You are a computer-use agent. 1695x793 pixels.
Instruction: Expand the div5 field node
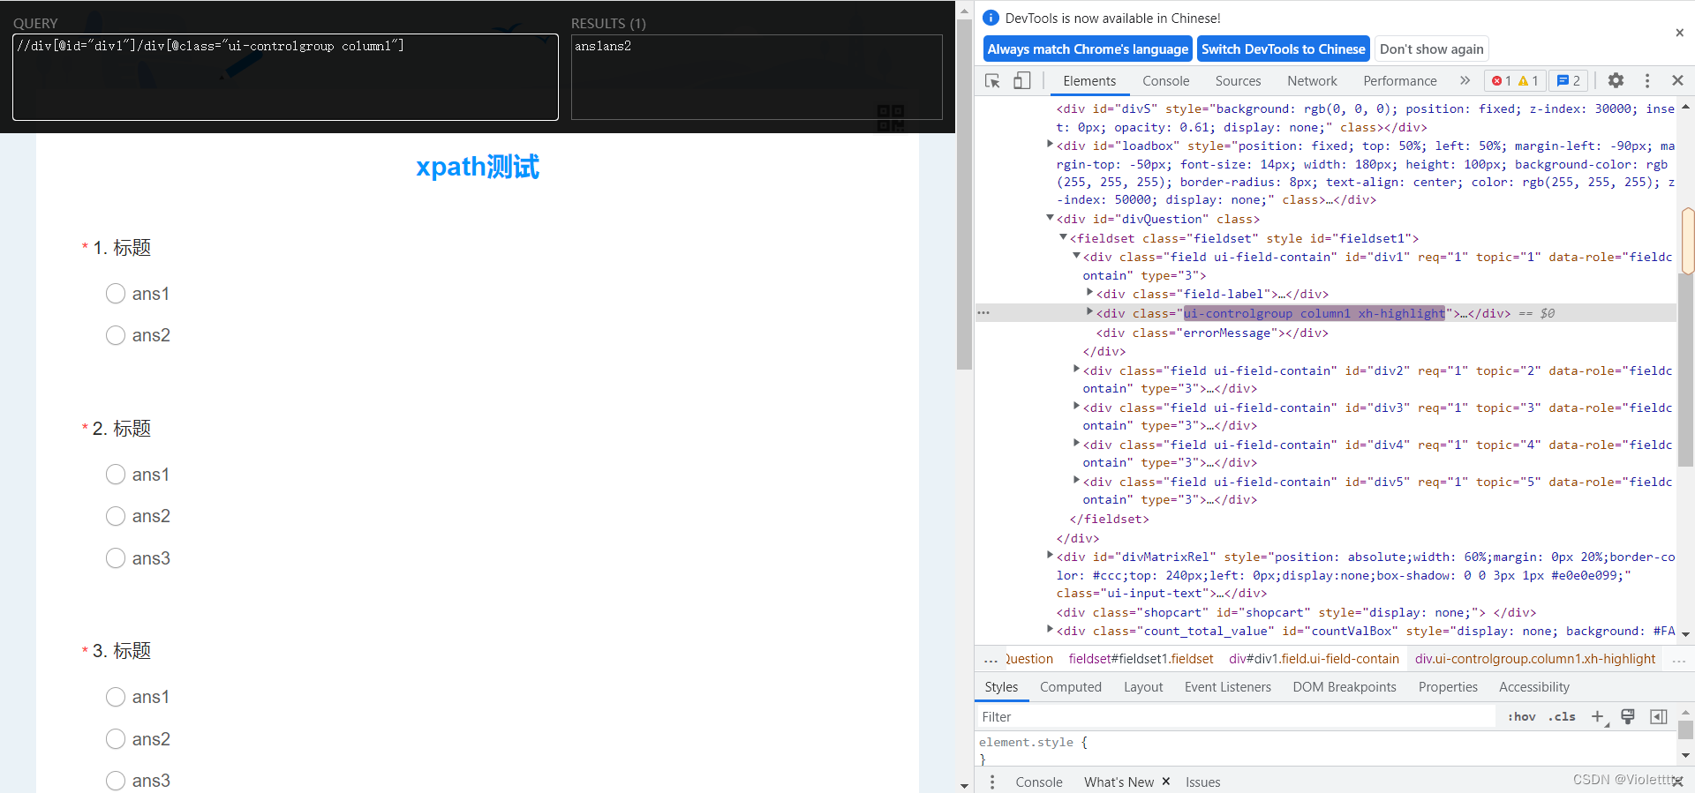pos(1076,480)
